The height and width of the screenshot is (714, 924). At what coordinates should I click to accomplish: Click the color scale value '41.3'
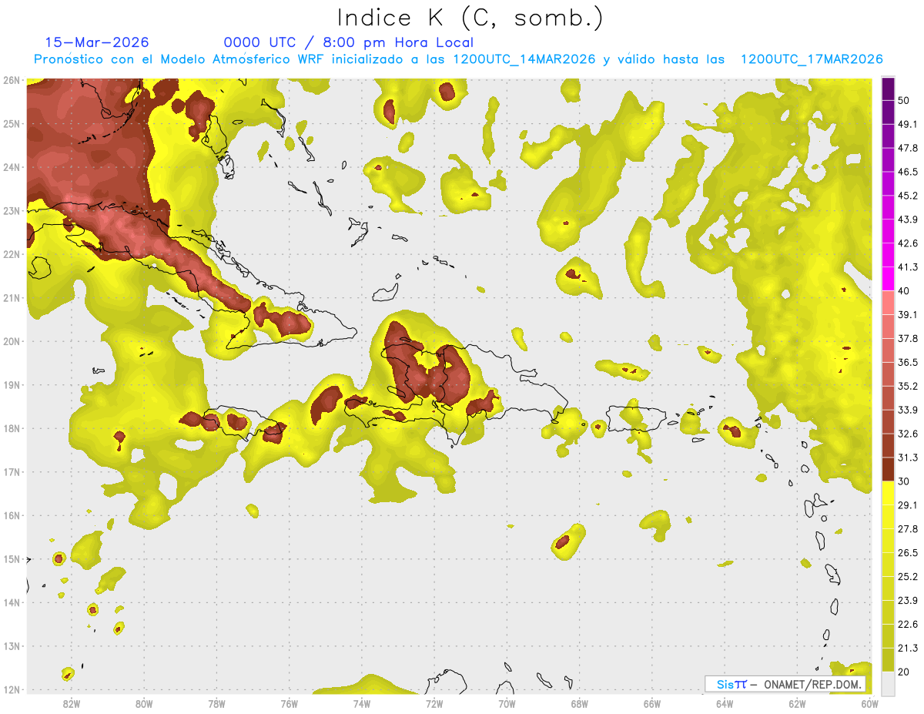click(907, 267)
